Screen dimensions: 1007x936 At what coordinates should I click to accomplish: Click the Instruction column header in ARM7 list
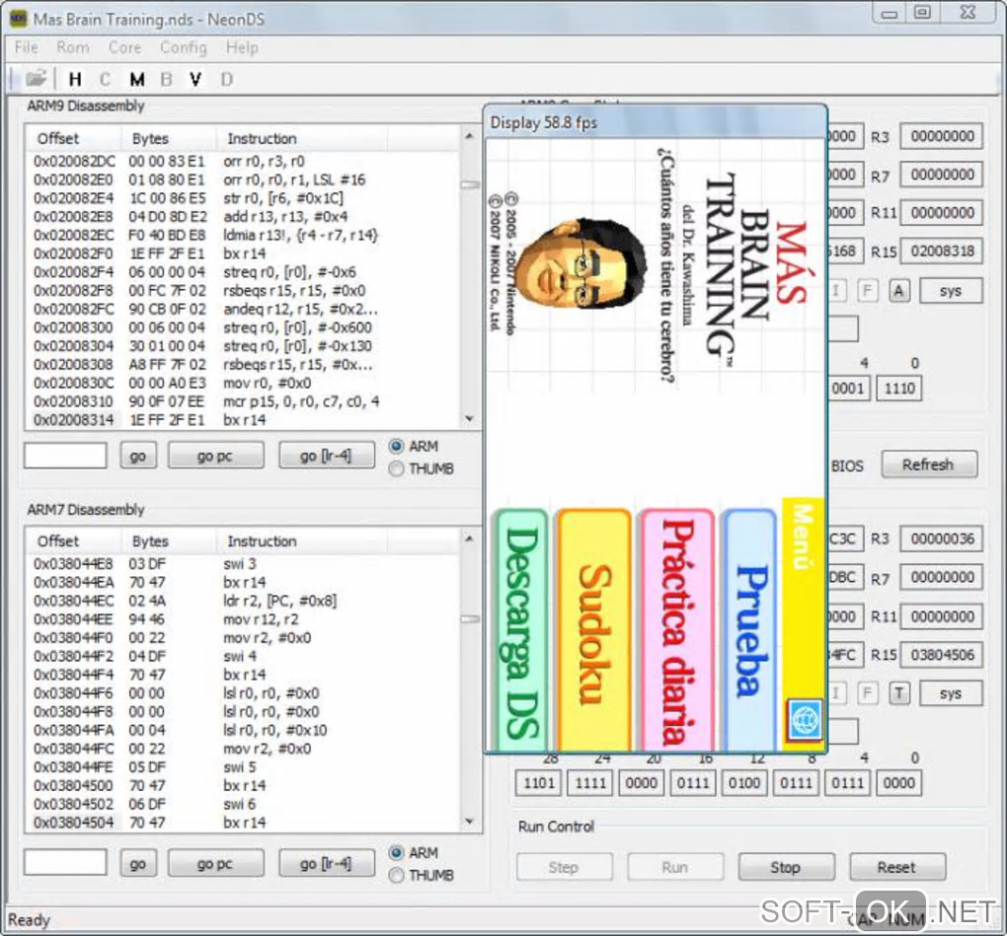(301, 541)
